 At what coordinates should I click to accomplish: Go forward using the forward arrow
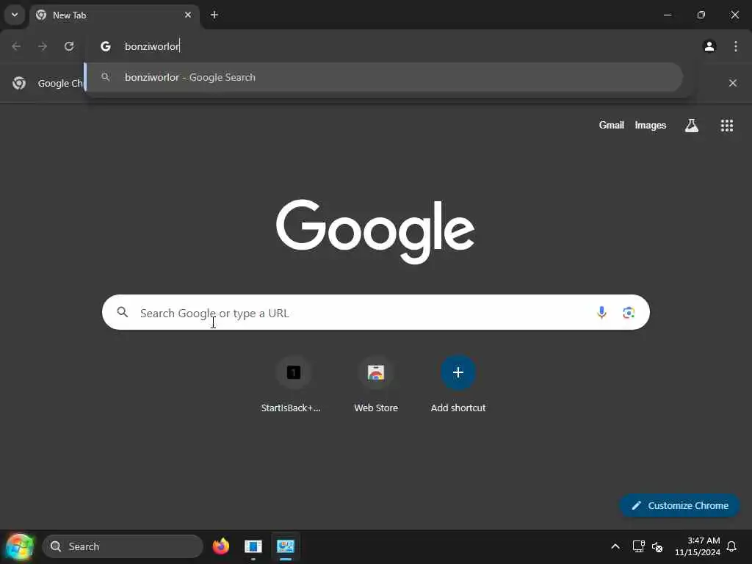43,46
